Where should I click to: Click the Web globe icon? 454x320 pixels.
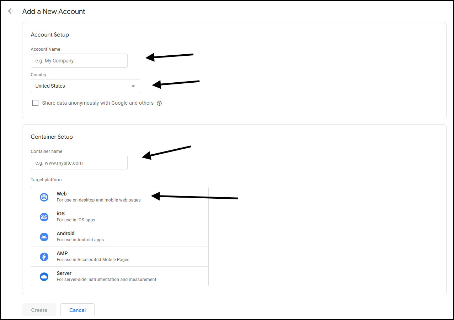[x=44, y=197]
